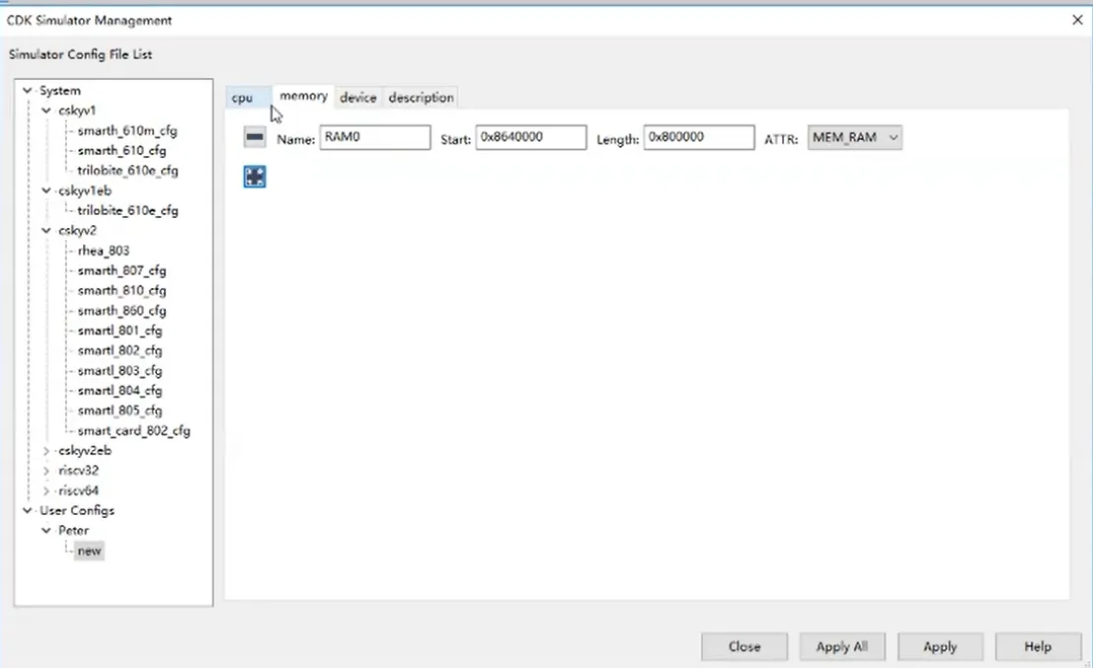This screenshot has height=668, width=1094.
Task: Select smarth_810_cfg config
Action: pyautogui.click(x=122, y=291)
